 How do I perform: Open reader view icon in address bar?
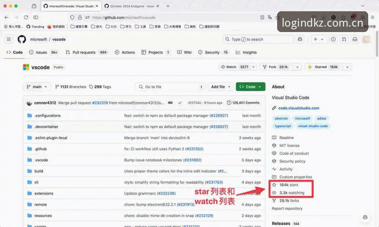click(x=262, y=18)
